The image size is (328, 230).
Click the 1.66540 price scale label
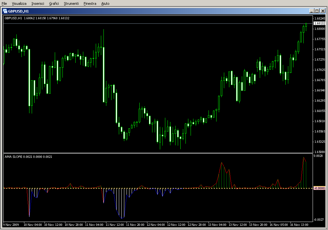320,90
